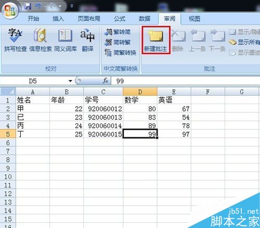Toggle 显示所有批注 show all comments
Viewport: 260px width, 228px height.
244,42
